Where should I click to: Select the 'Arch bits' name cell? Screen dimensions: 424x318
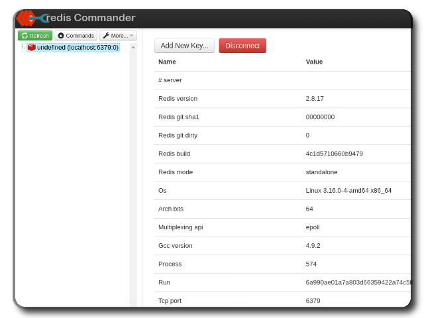(x=171, y=209)
